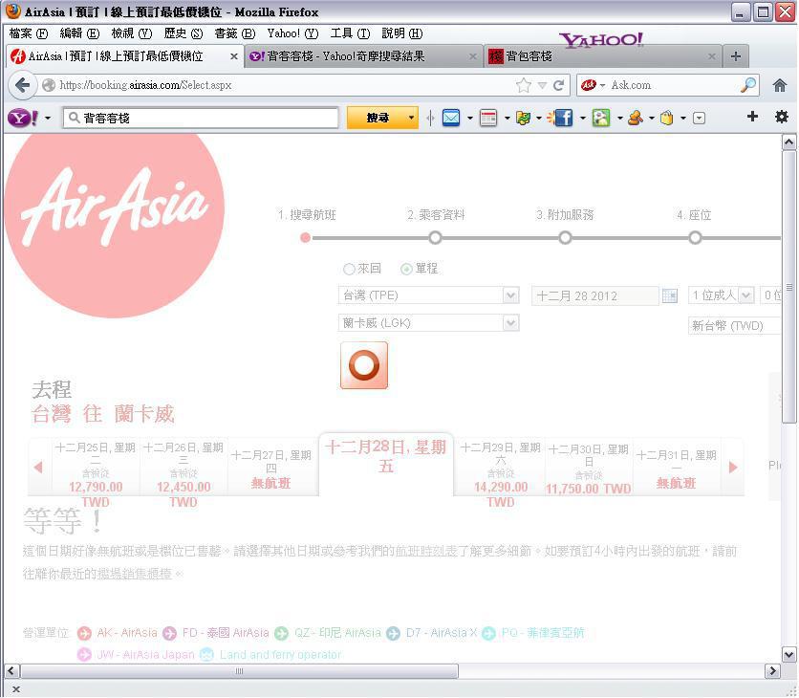Reload the page with the refresh icon
The width and height of the screenshot is (799, 698).
click(x=558, y=85)
